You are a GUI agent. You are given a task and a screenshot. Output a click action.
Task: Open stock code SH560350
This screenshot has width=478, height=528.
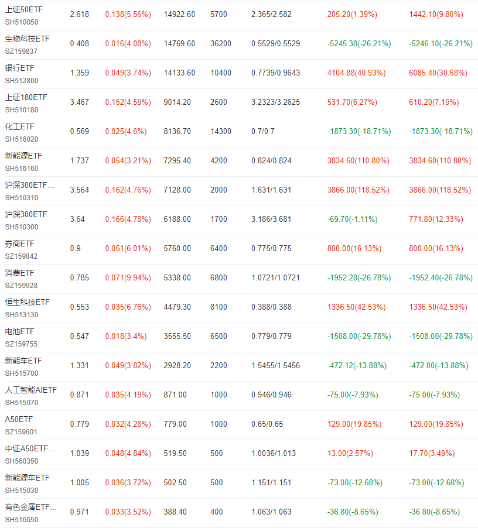click(x=22, y=461)
